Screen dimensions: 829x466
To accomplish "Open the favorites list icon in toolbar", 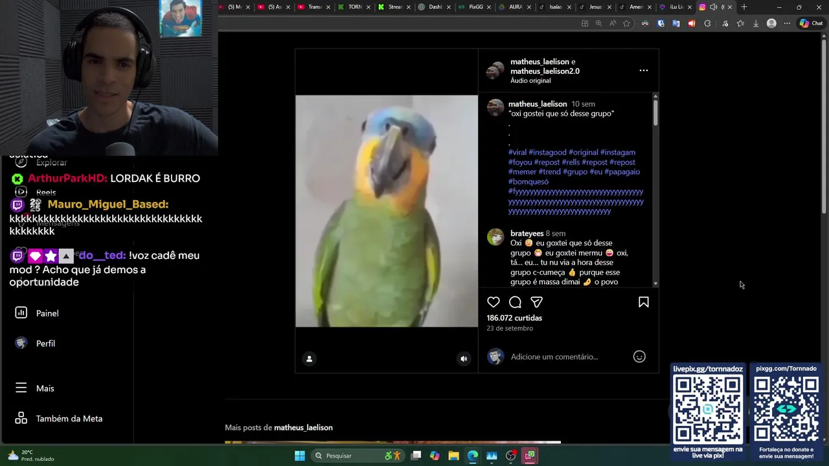I will click(x=740, y=23).
